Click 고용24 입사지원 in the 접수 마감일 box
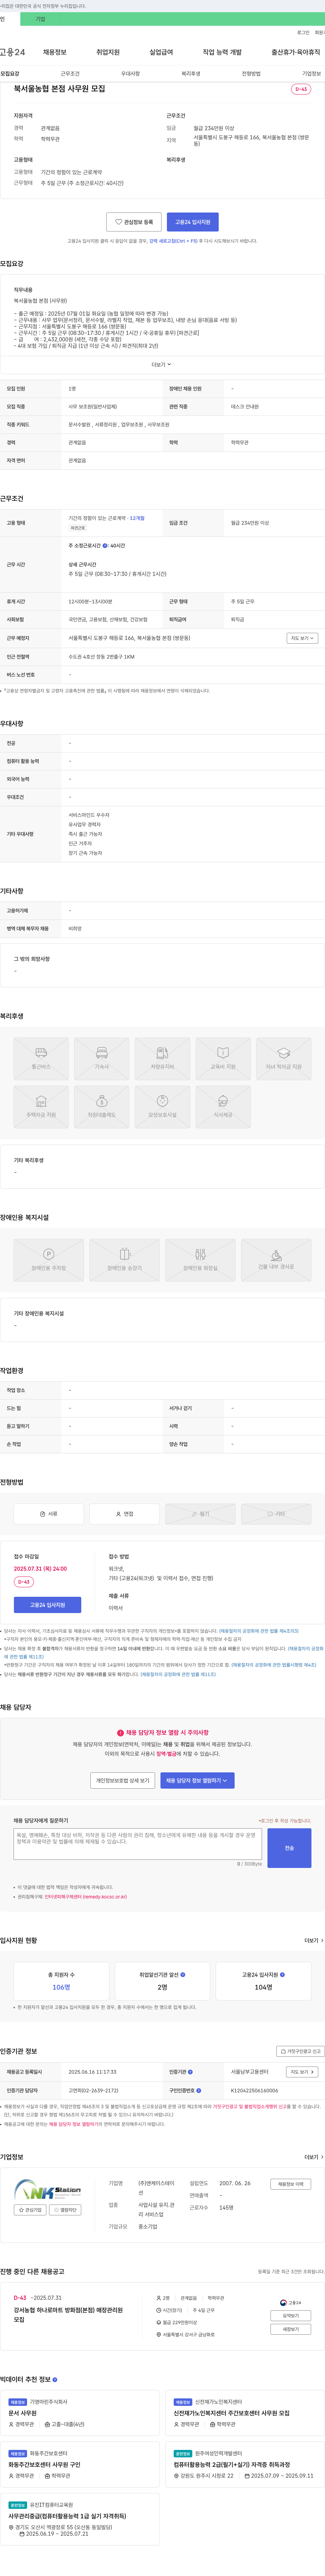 point(47,1605)
